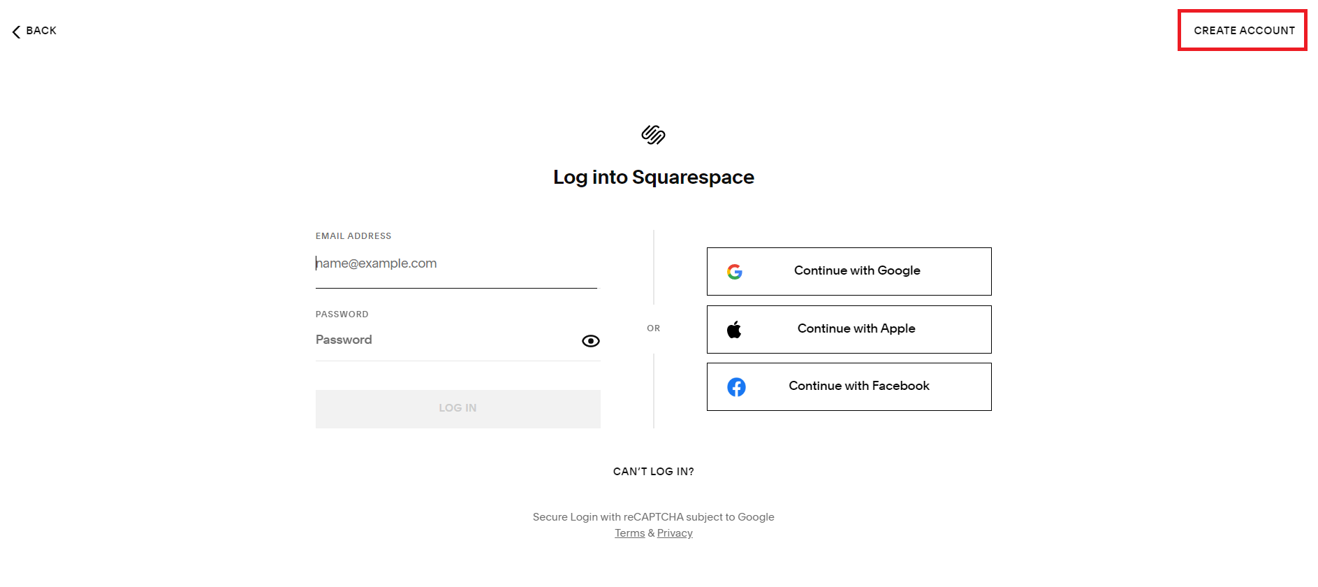Choose Continue with Google

(849, 271)
